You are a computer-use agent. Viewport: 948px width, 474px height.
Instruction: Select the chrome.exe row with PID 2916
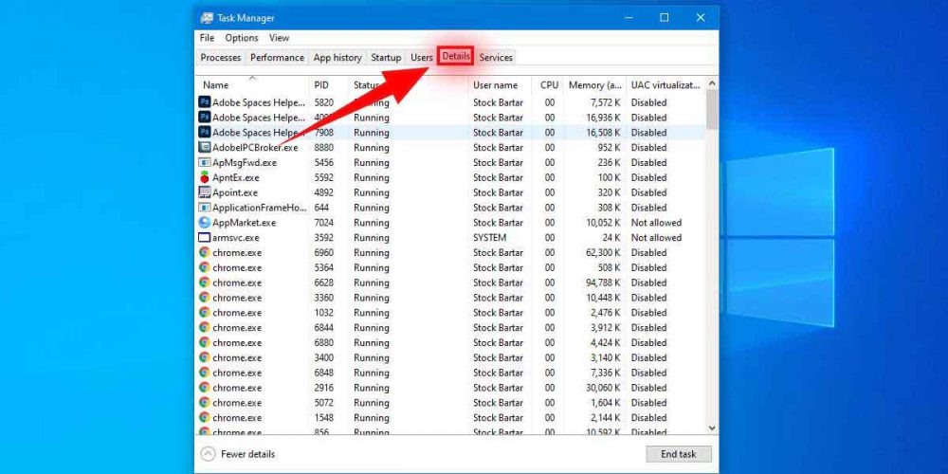tap(379, 388)
